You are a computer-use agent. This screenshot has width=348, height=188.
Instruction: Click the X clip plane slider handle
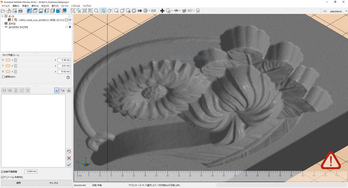[16, 60]
